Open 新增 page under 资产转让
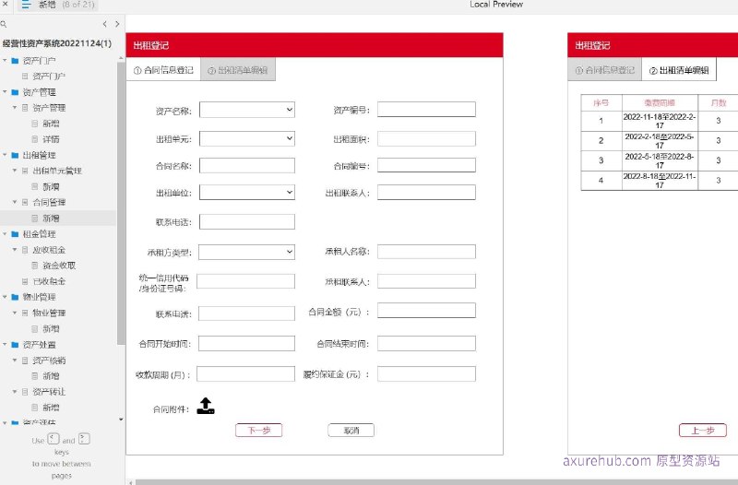The image size is (738, 485). [51, 408]
